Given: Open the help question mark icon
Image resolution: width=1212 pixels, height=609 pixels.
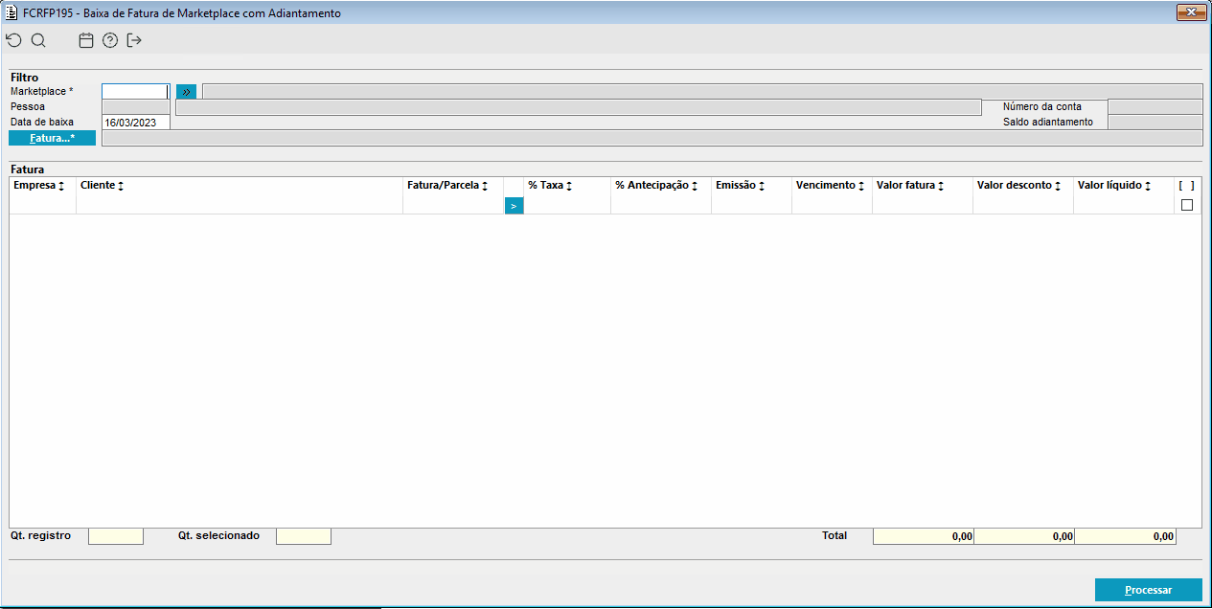Looking at the screenshot, I should 110,40.
